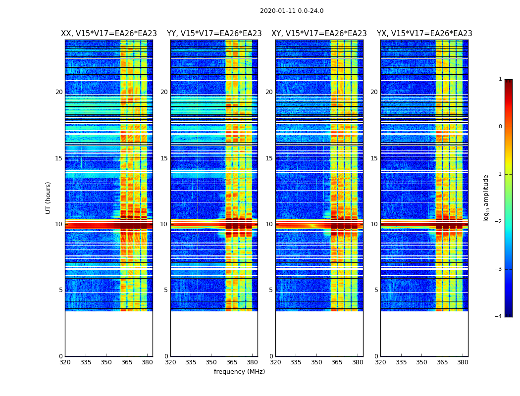The width and height of the screenshot is (520, 396).
Task: Click the frequency (MHz) axis label
Action: coord(239,371)
